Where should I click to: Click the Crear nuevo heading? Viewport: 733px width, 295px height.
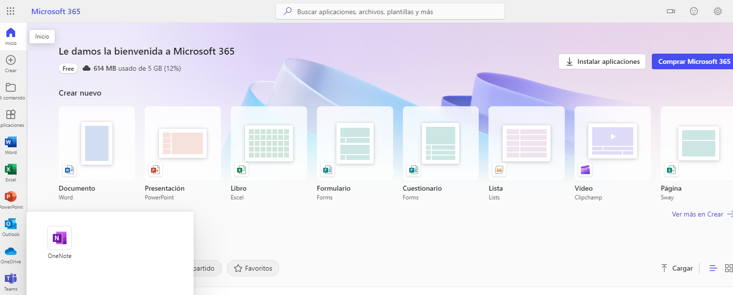[x=80, y=93]
